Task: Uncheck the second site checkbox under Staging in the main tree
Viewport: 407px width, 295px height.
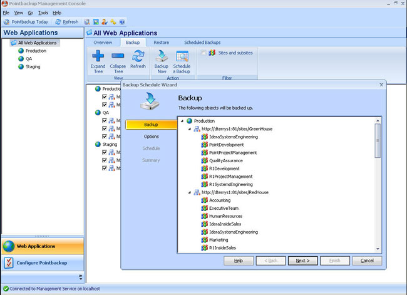Action: coord(105,160)
